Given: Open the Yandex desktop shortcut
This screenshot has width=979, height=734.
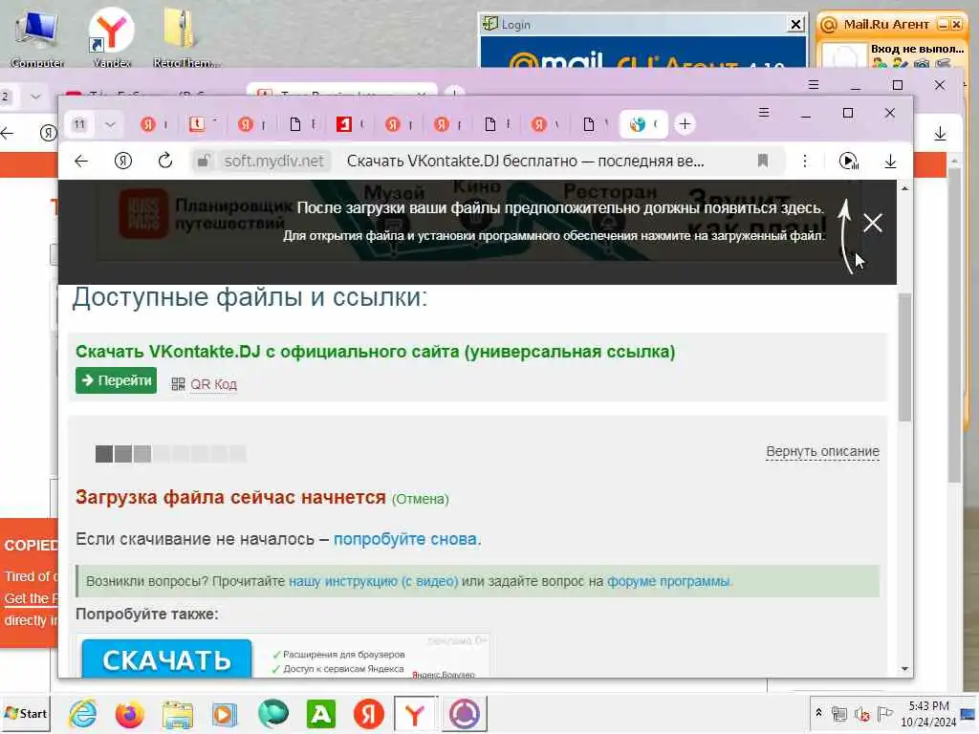Looking at the screenshot, I should tap(111, 37).
